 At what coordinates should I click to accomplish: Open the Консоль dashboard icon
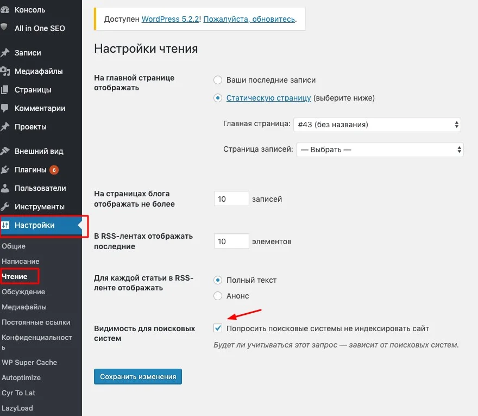point(5,9)
